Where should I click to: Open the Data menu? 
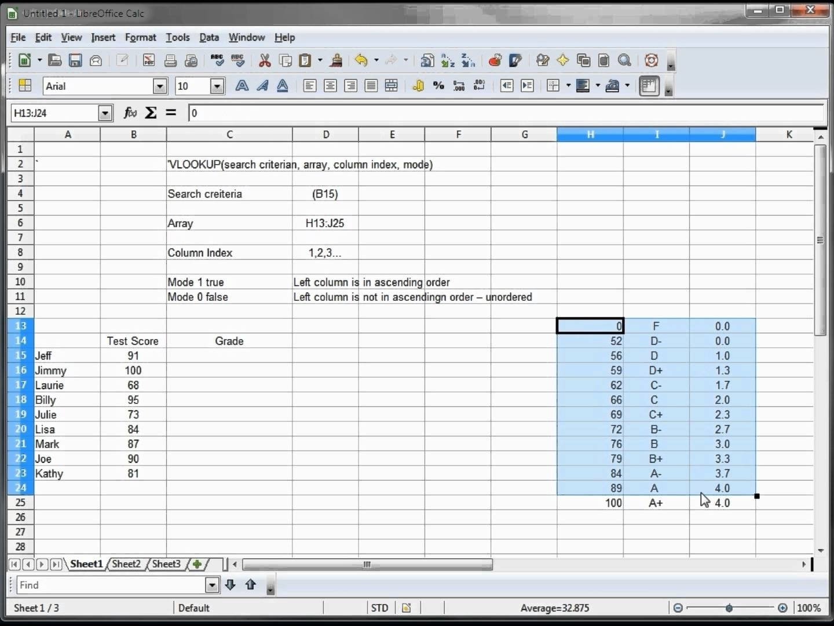click(x=209, y=37)
